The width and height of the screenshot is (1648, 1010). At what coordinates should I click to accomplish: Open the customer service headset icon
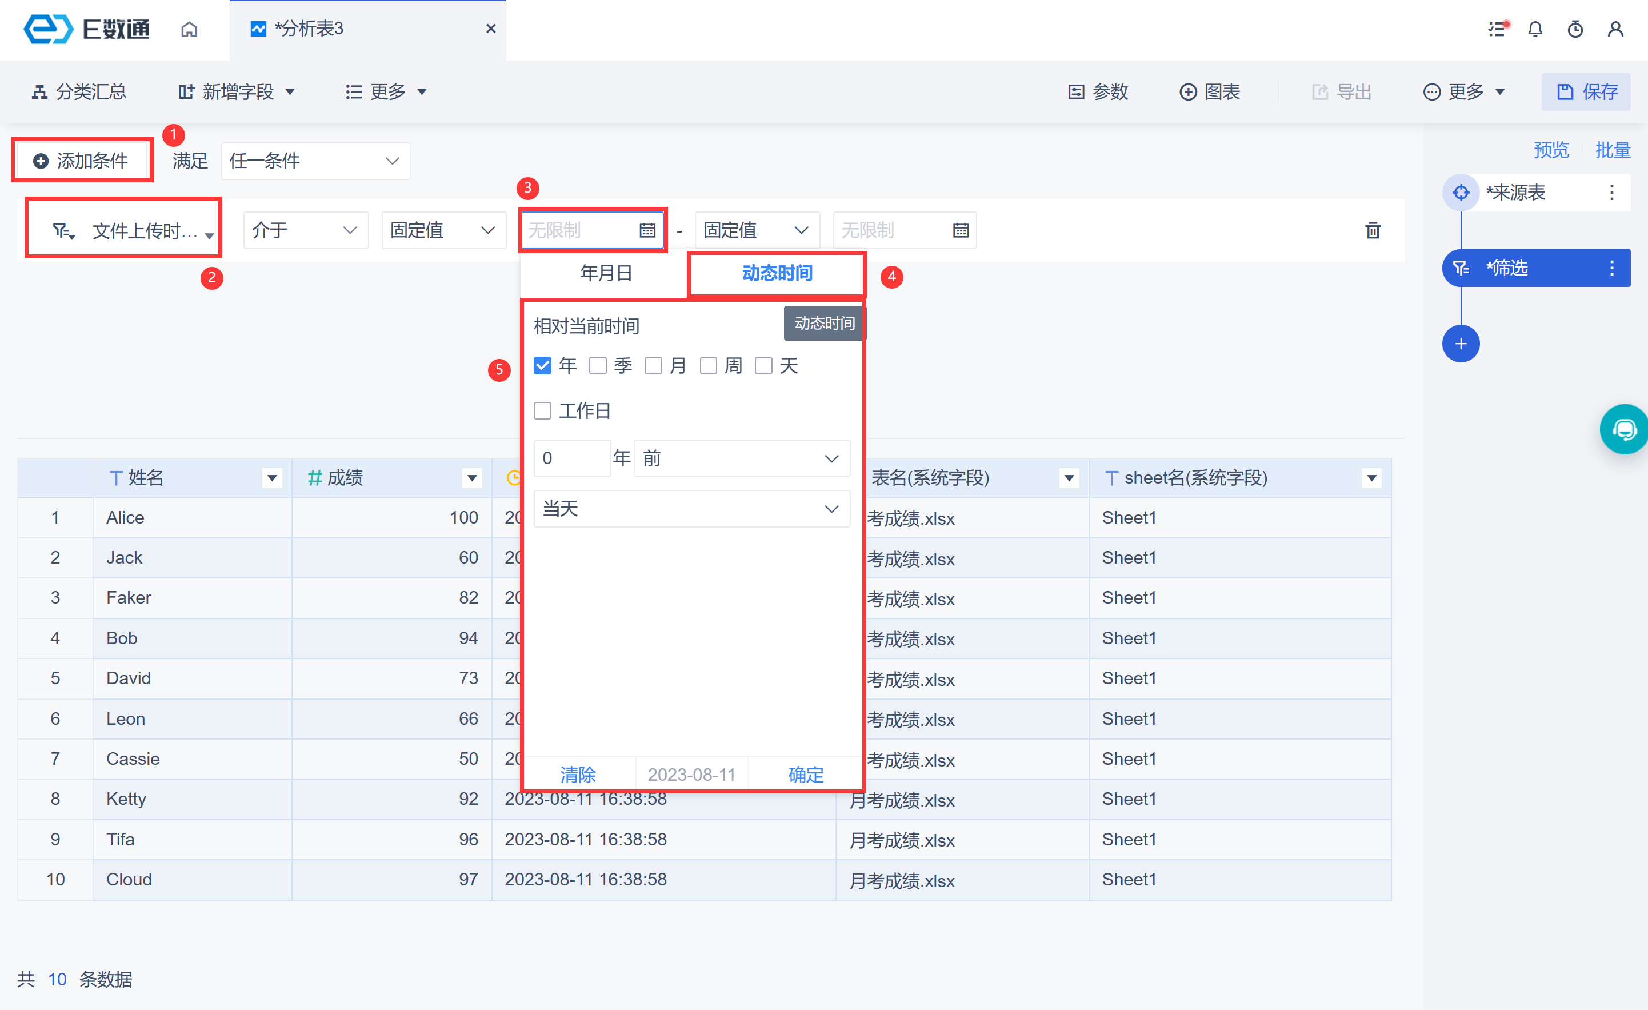[1624, 429]
